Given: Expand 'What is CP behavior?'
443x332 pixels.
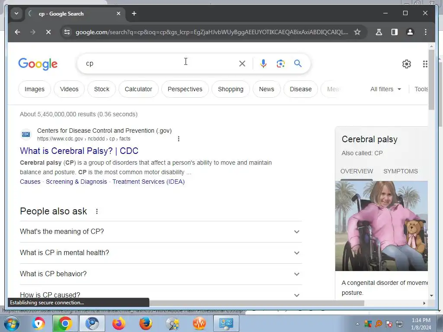Looking at the screenshot, I should click(x=161, y=274).
